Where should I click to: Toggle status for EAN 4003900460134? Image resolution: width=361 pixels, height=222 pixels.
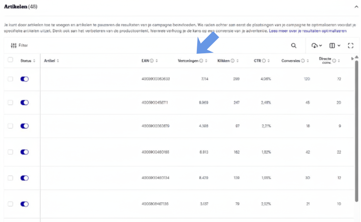24,178
